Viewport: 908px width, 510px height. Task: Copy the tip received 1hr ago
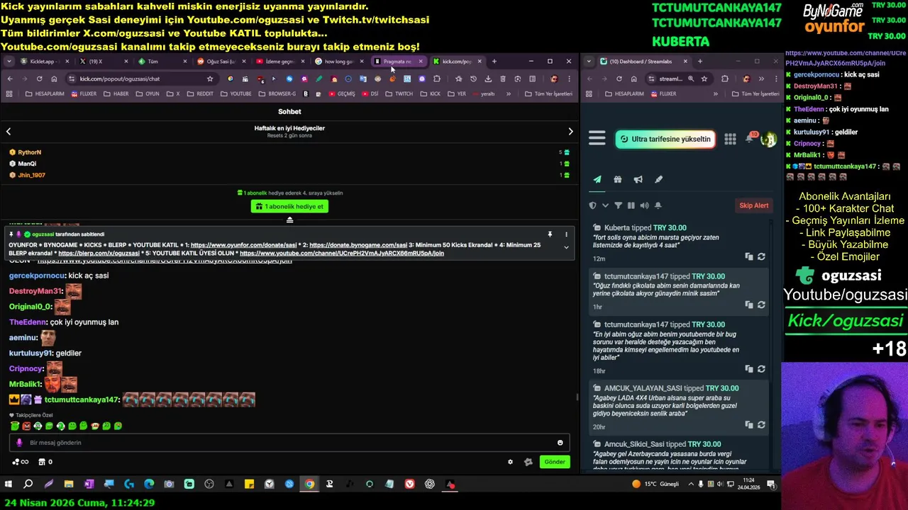[x=748, y=305]
